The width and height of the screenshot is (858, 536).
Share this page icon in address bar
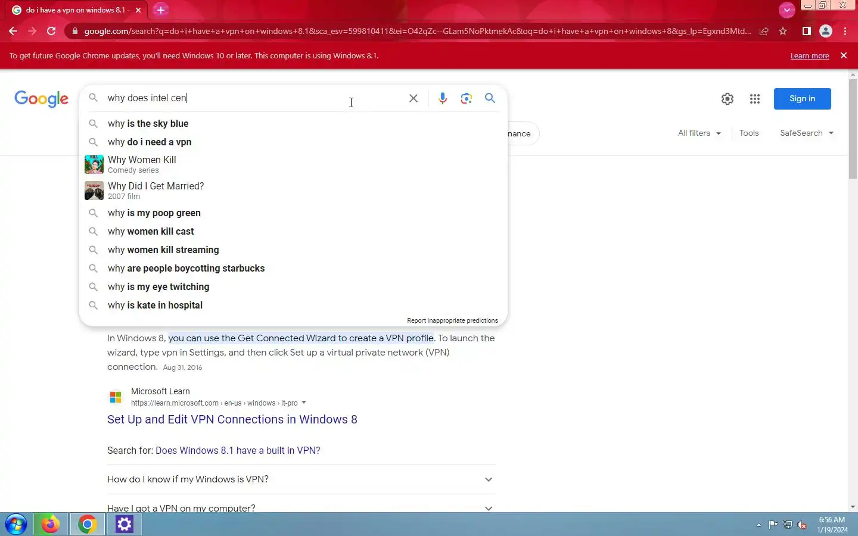click(x=764, y=31)
